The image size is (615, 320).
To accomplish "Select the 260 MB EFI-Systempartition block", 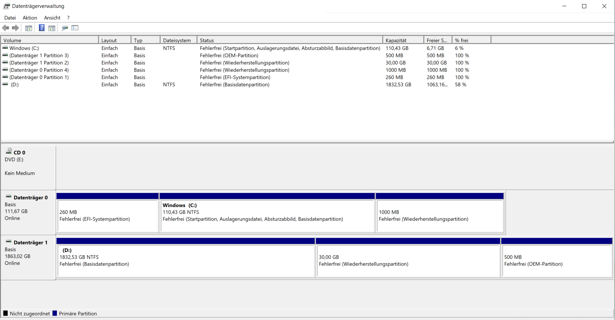I will pyautogui.click(x=108, y=213).
